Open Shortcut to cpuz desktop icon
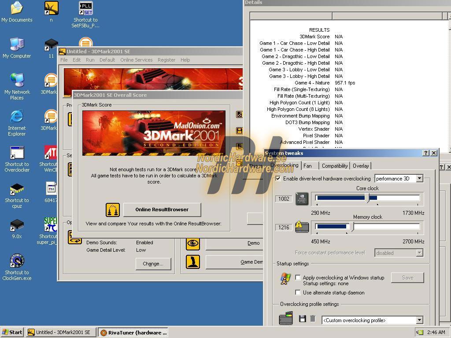 coord(17,189)
